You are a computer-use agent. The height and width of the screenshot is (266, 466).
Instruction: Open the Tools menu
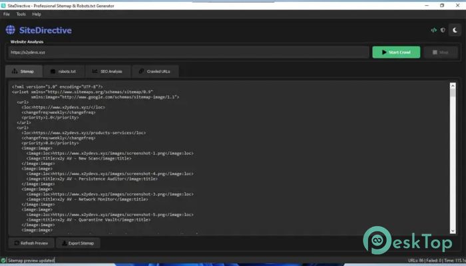(x=21, y=14)
